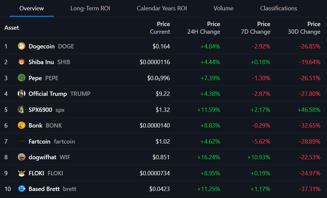Click Fartcoin 7D change -5.62%
This screenshot has height=198, width=327.
pos(261,142)
